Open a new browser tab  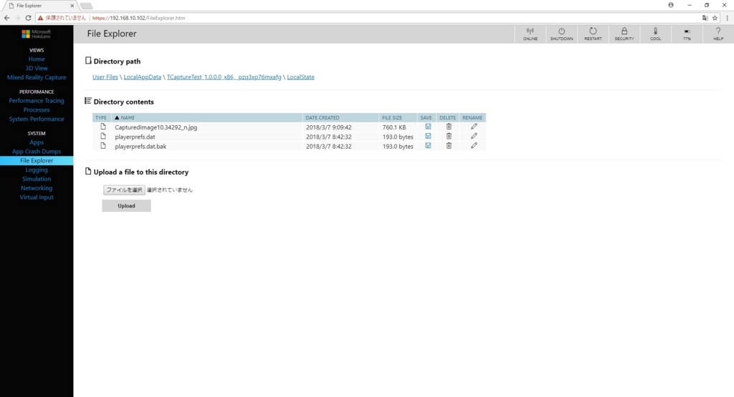[x=86, y=6]
